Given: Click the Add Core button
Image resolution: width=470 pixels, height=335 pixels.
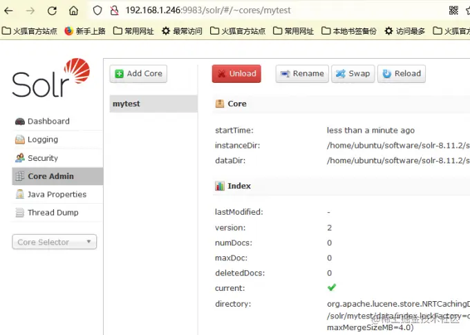Looking at the screenshot, I should click(x=138, y=74).
